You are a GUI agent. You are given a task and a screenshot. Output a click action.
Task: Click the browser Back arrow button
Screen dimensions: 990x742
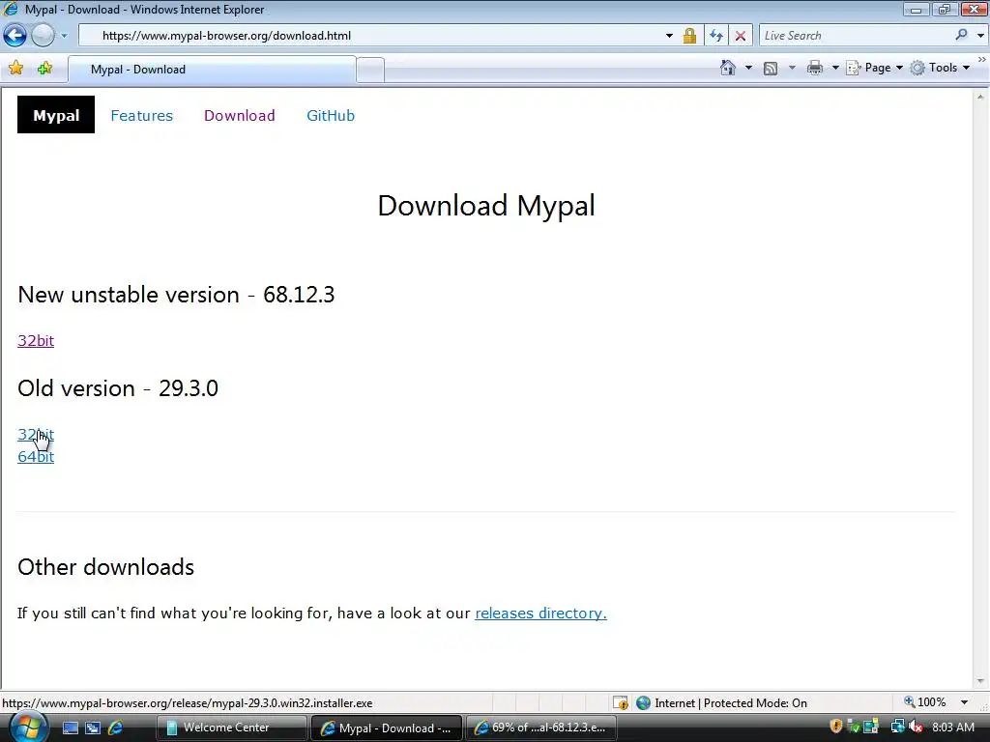click(15, 36)
